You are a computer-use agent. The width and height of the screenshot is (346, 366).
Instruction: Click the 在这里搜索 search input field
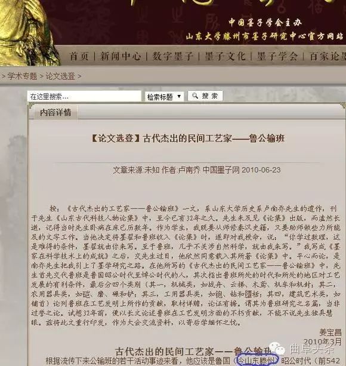coord(84,96)
